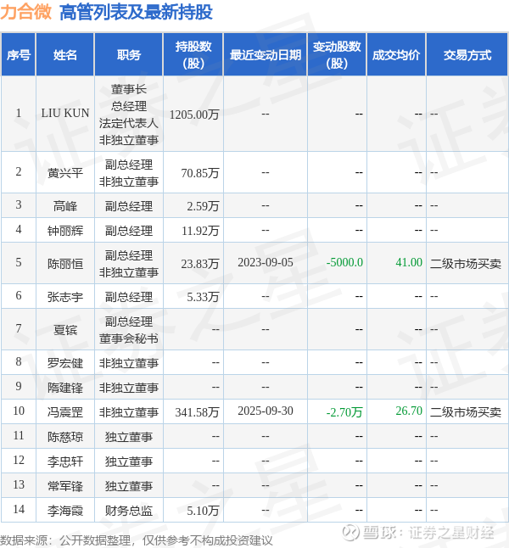Click the -5000.0 change value
The width and height of the screenshot is (509, 548).
(x=344, y=262)
